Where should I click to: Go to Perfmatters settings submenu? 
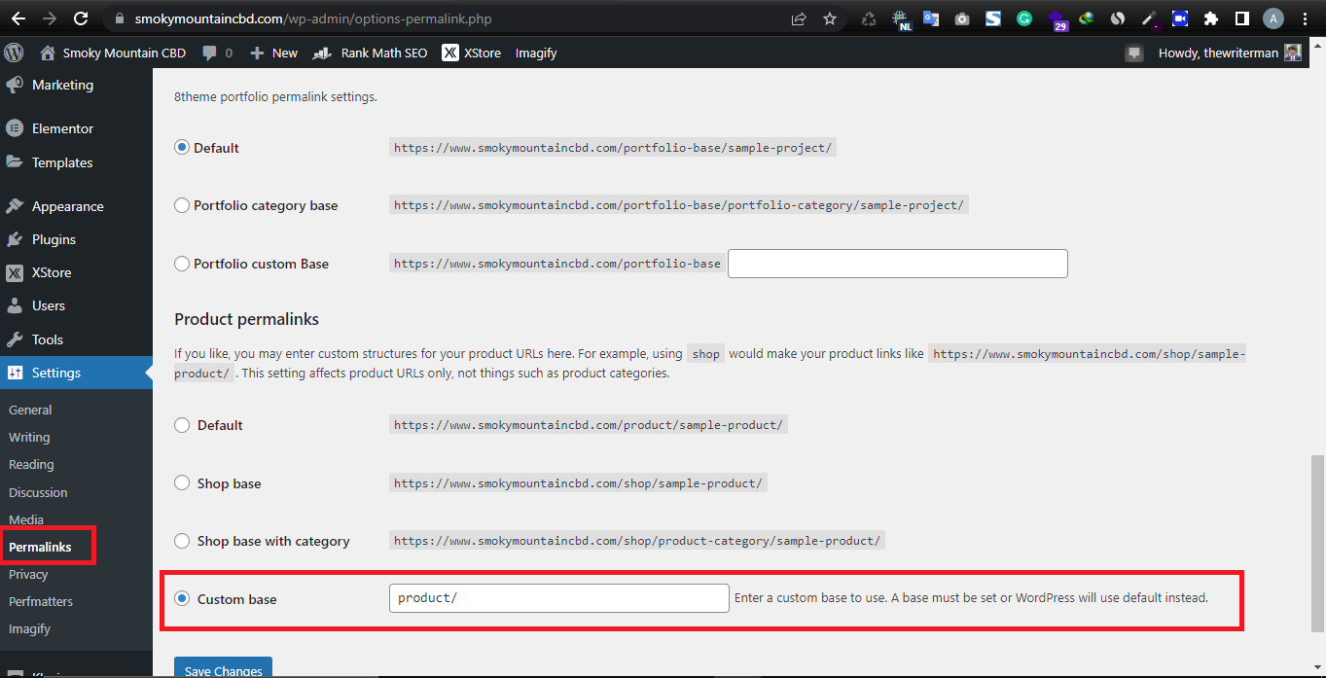coord(41,601)
